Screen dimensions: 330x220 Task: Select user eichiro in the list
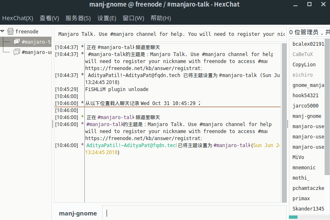[x=302, y=75]
